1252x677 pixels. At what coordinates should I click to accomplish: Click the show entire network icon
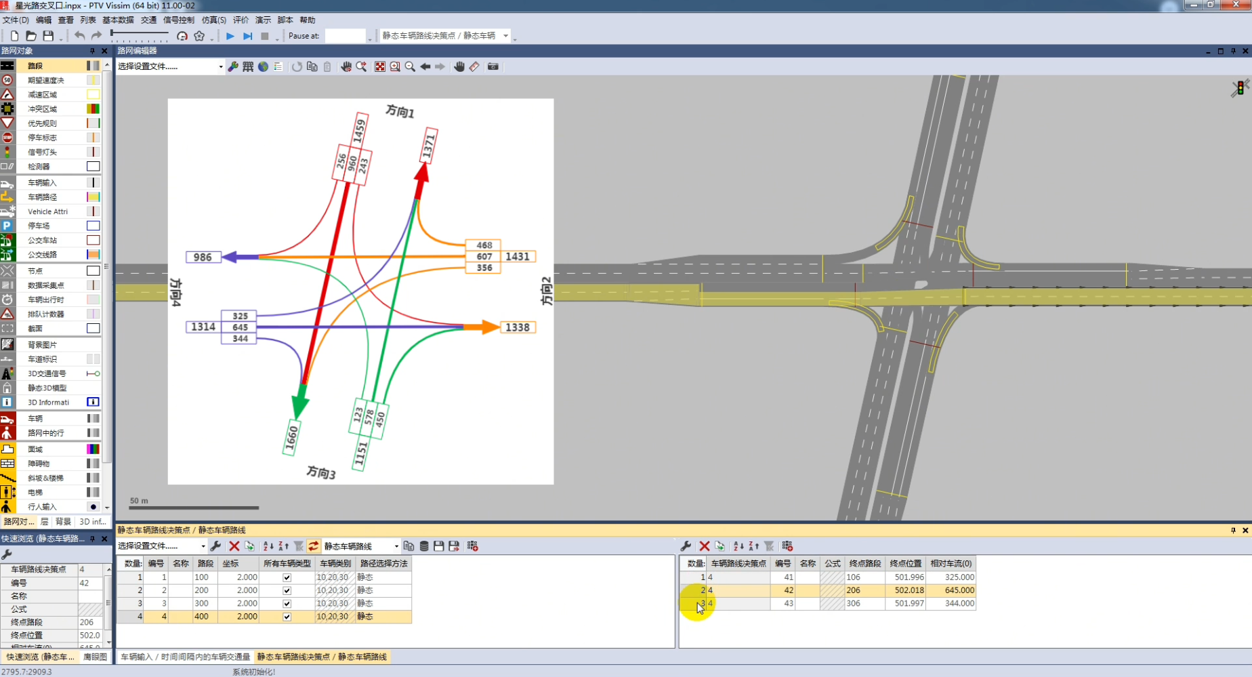pyautogui.click(x=380, y=66)
